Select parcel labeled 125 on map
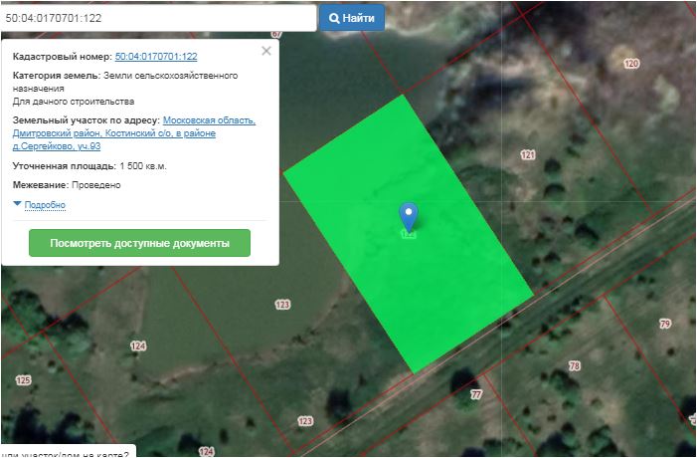Screen dimensions: 697x458 (x=24, y=380)
